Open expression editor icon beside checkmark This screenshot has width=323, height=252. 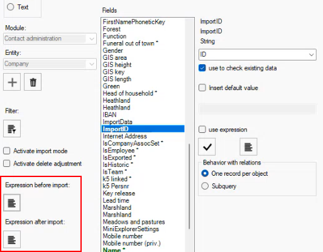(x=248, y=147)
